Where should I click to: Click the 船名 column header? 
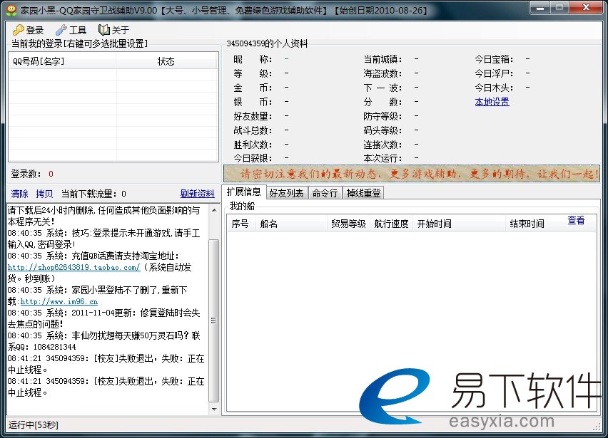point(291,224)
